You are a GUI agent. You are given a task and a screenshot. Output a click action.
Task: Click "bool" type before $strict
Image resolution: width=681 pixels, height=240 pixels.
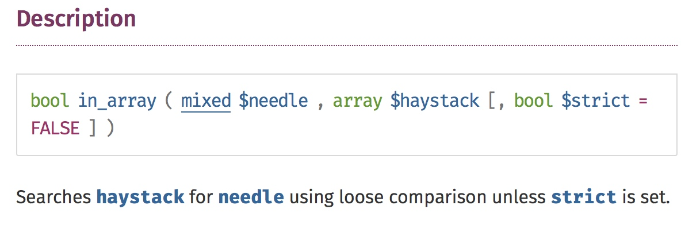(533, 101)
